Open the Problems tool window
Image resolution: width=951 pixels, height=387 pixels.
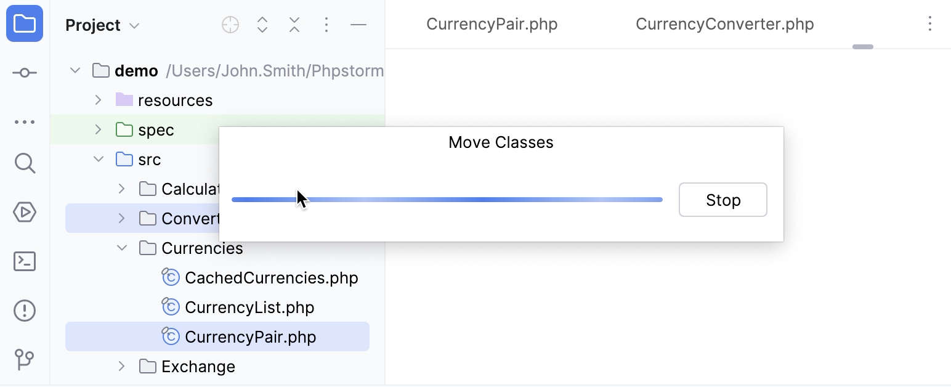coord(25,310)
